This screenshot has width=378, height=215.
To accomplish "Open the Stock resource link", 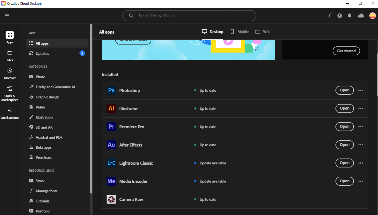I will (x=57, y=181).
